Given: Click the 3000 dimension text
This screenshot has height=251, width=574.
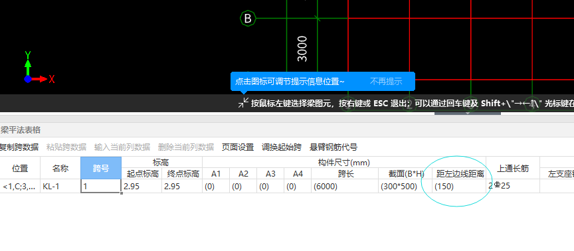Looking at the screenshot, I should 302,48.
